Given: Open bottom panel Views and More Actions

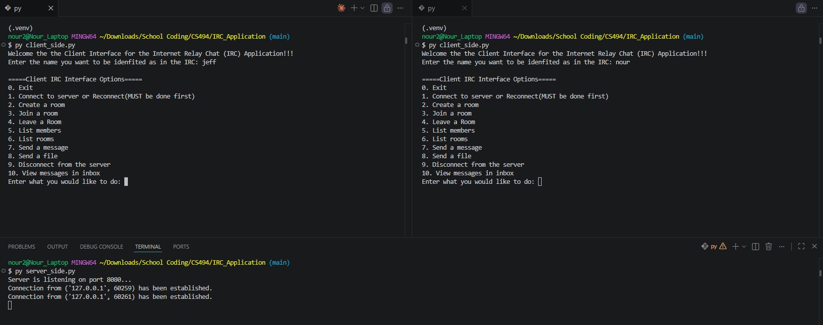Looking at the screenshot, I should 782,246.
